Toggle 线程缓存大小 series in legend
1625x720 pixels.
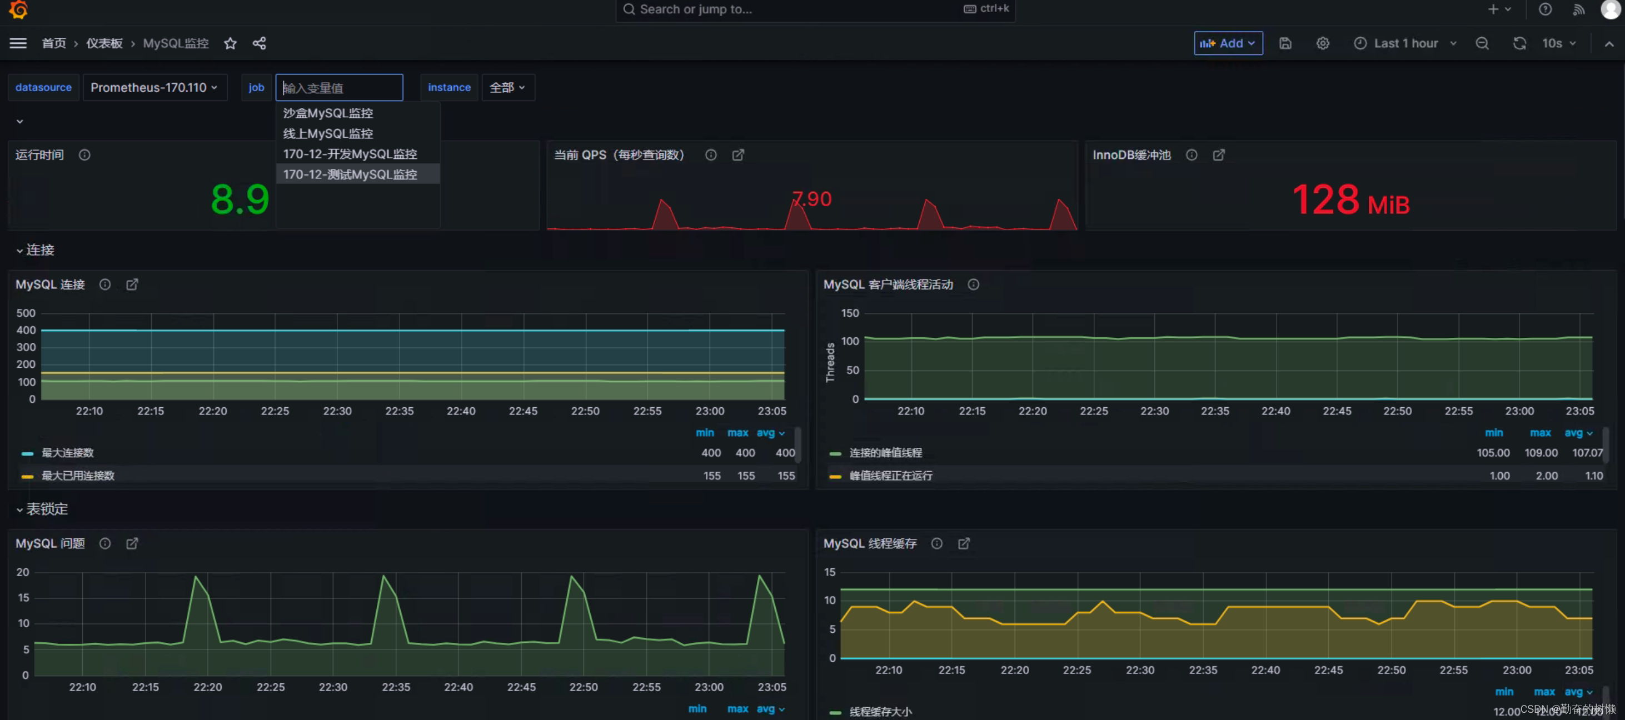tap(881, 712)
